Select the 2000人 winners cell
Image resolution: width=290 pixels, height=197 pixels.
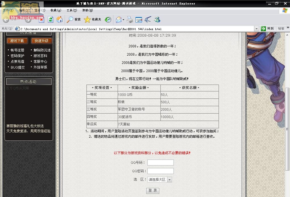[x=190, y=109]
